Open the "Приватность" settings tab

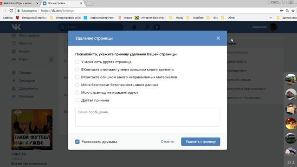(x=237, y=62)
